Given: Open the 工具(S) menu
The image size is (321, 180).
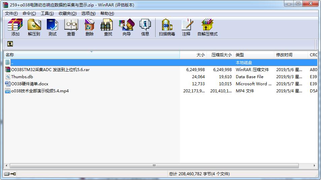Looking at the screenshot, I should click(x=47, y=13).
